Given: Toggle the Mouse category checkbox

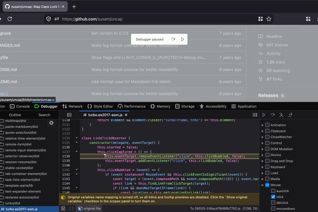Looking at the screenshot, I should (x=267, y=185).
